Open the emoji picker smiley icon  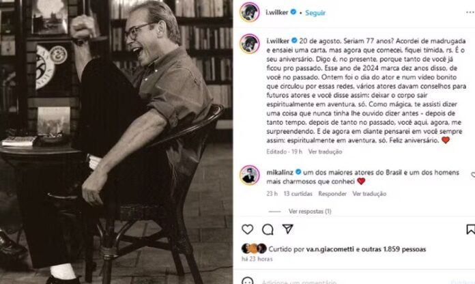pyautogui.click(x=248, y=281)
